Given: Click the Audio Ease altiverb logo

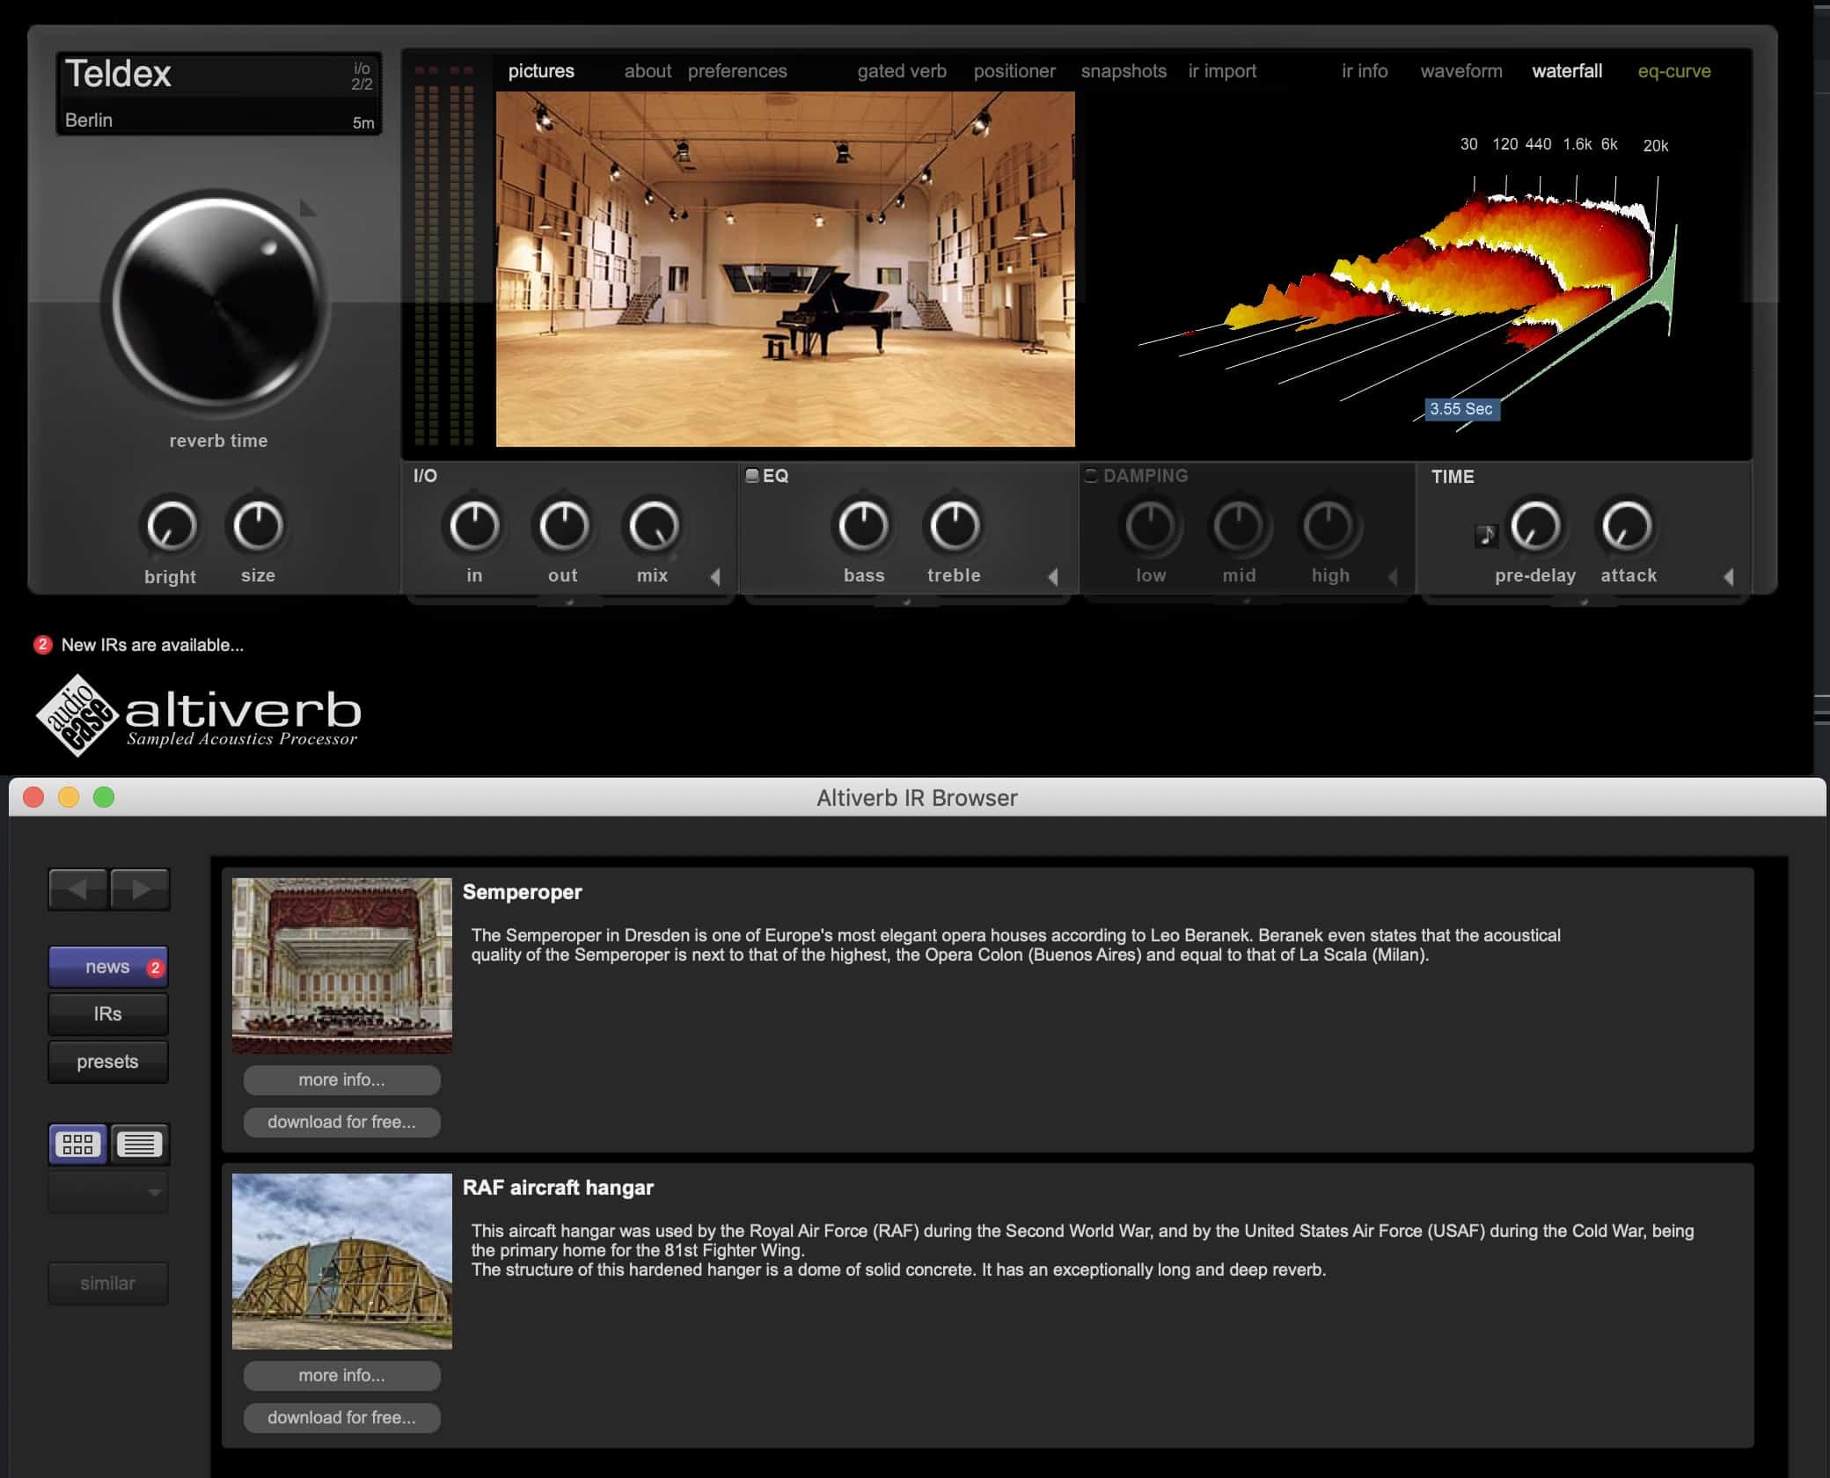Looking at the screenshot, I should (x=199, y=715).
